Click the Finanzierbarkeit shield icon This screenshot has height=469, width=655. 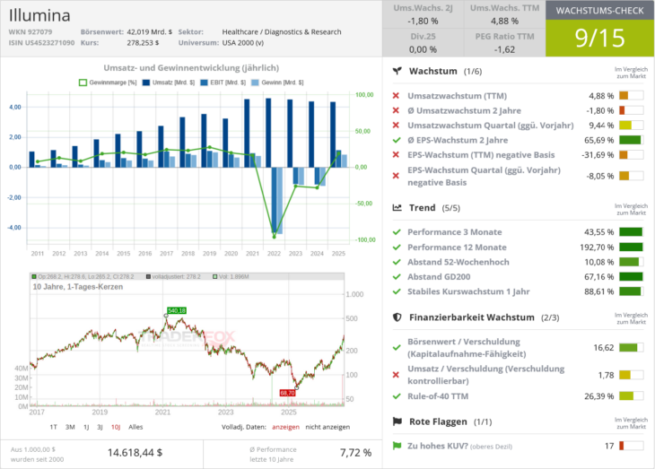tap(397, 317)
